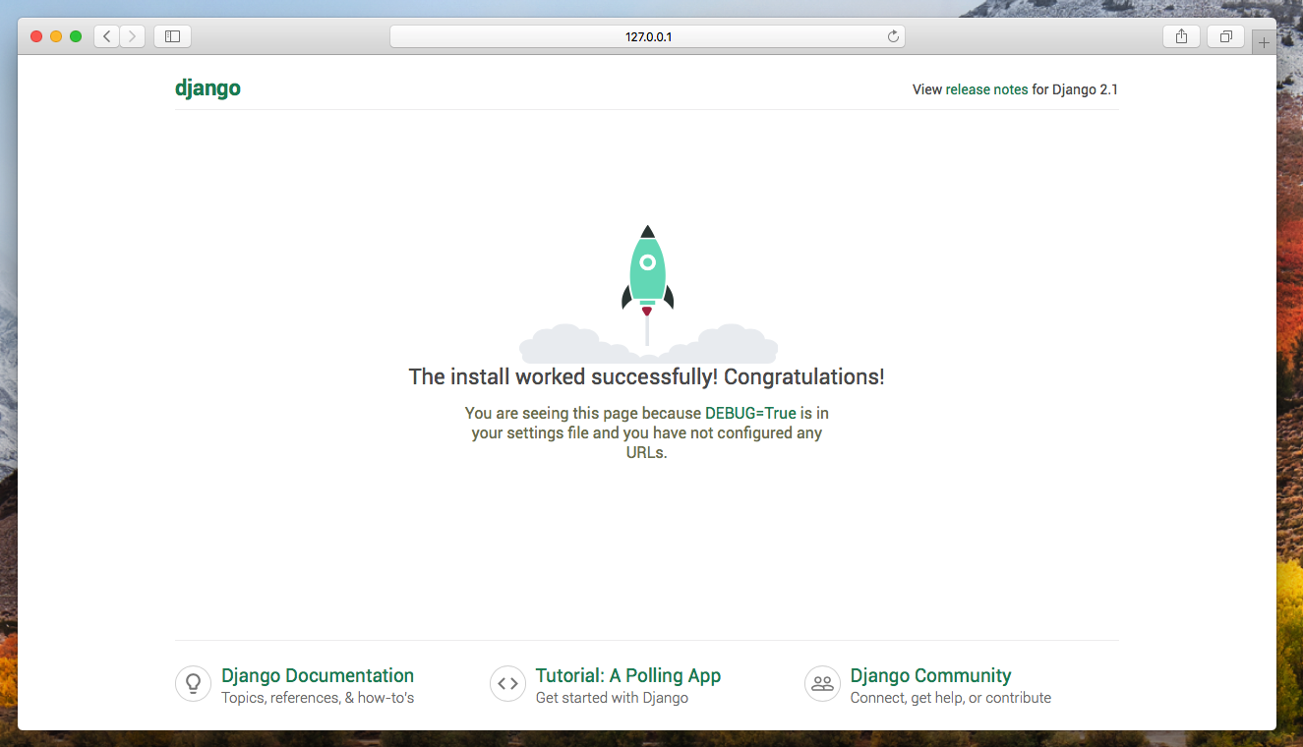Click the django logo heading

(x=207, y=88)
